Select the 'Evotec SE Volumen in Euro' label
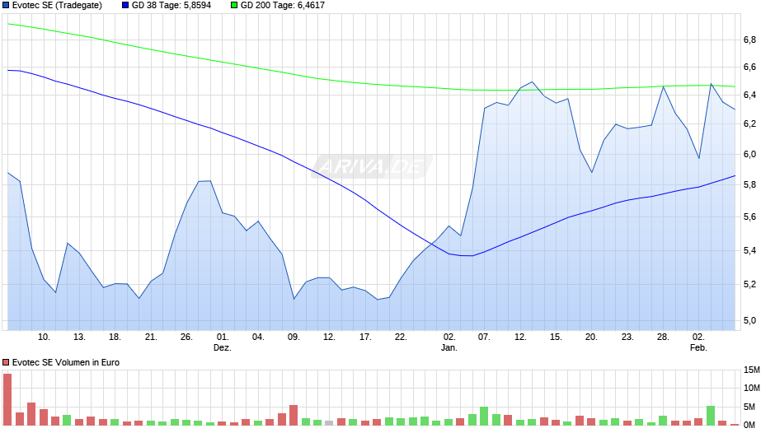The image size is (775, 433). click(x=66, y=362)
